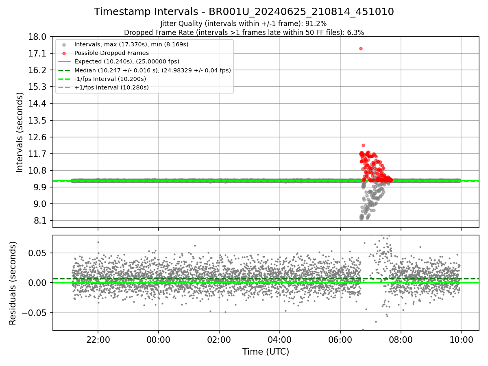Select the Dropped Frame Rate 6.3% line
Screen dimensions: 488x366
[x=244, y=32]
